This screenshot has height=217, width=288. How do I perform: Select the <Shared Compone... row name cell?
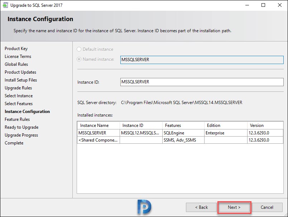[99, 140]
